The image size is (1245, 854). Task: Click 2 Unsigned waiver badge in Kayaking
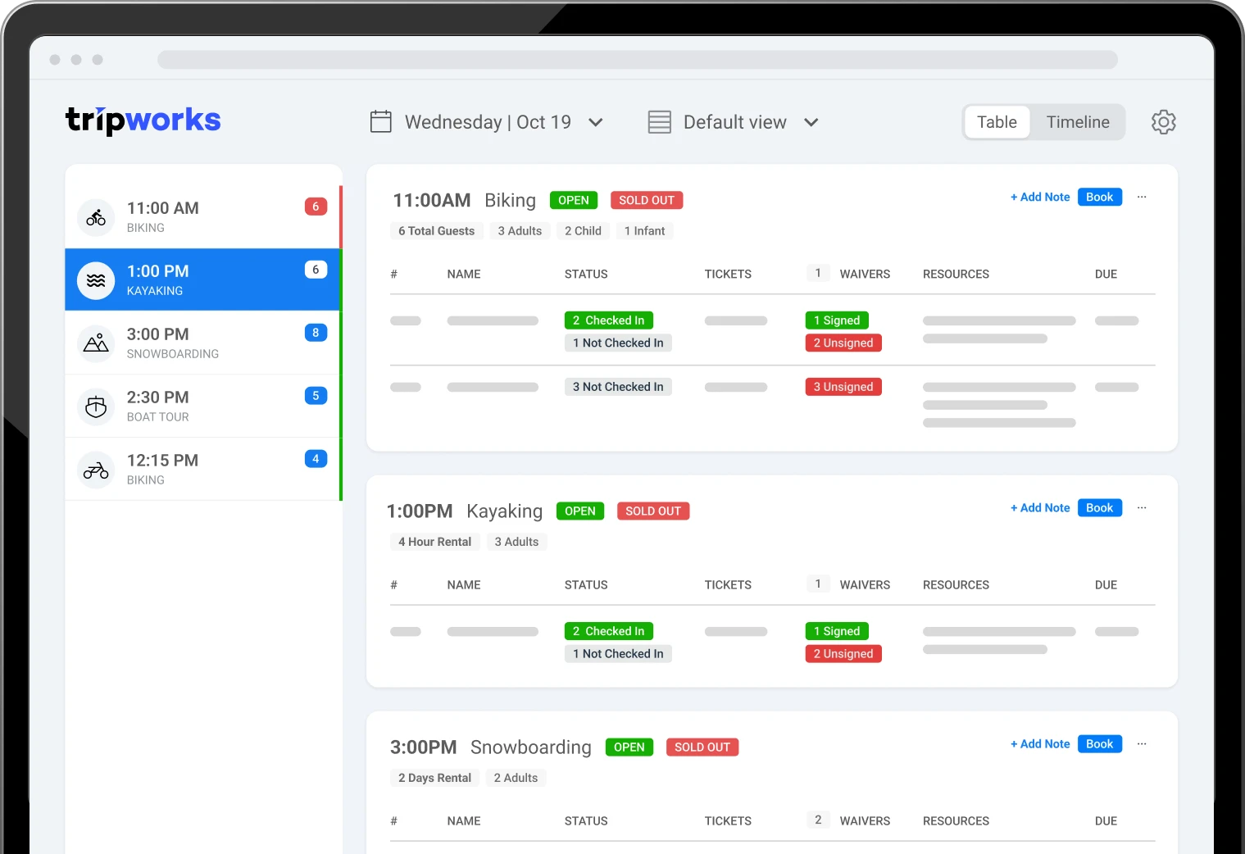click(843, 654)
